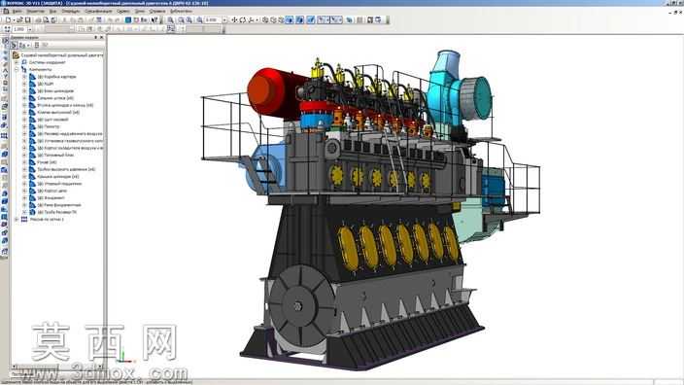
Task: Click the zoom-by-scale magnifier icon
Action: 200,19
